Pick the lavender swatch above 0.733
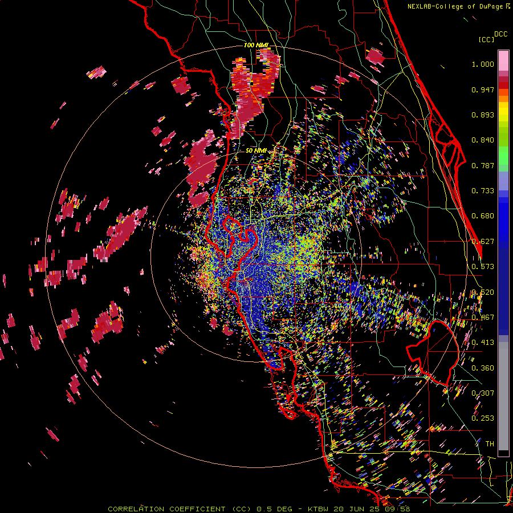513x513 pixels. pyautogui.click(x=503, y=181)
